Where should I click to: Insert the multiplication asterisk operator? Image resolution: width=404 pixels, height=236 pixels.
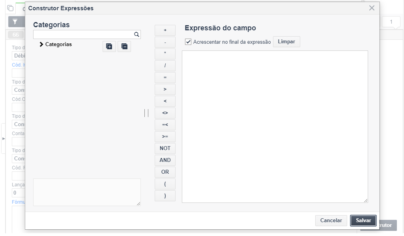point(165,54)
